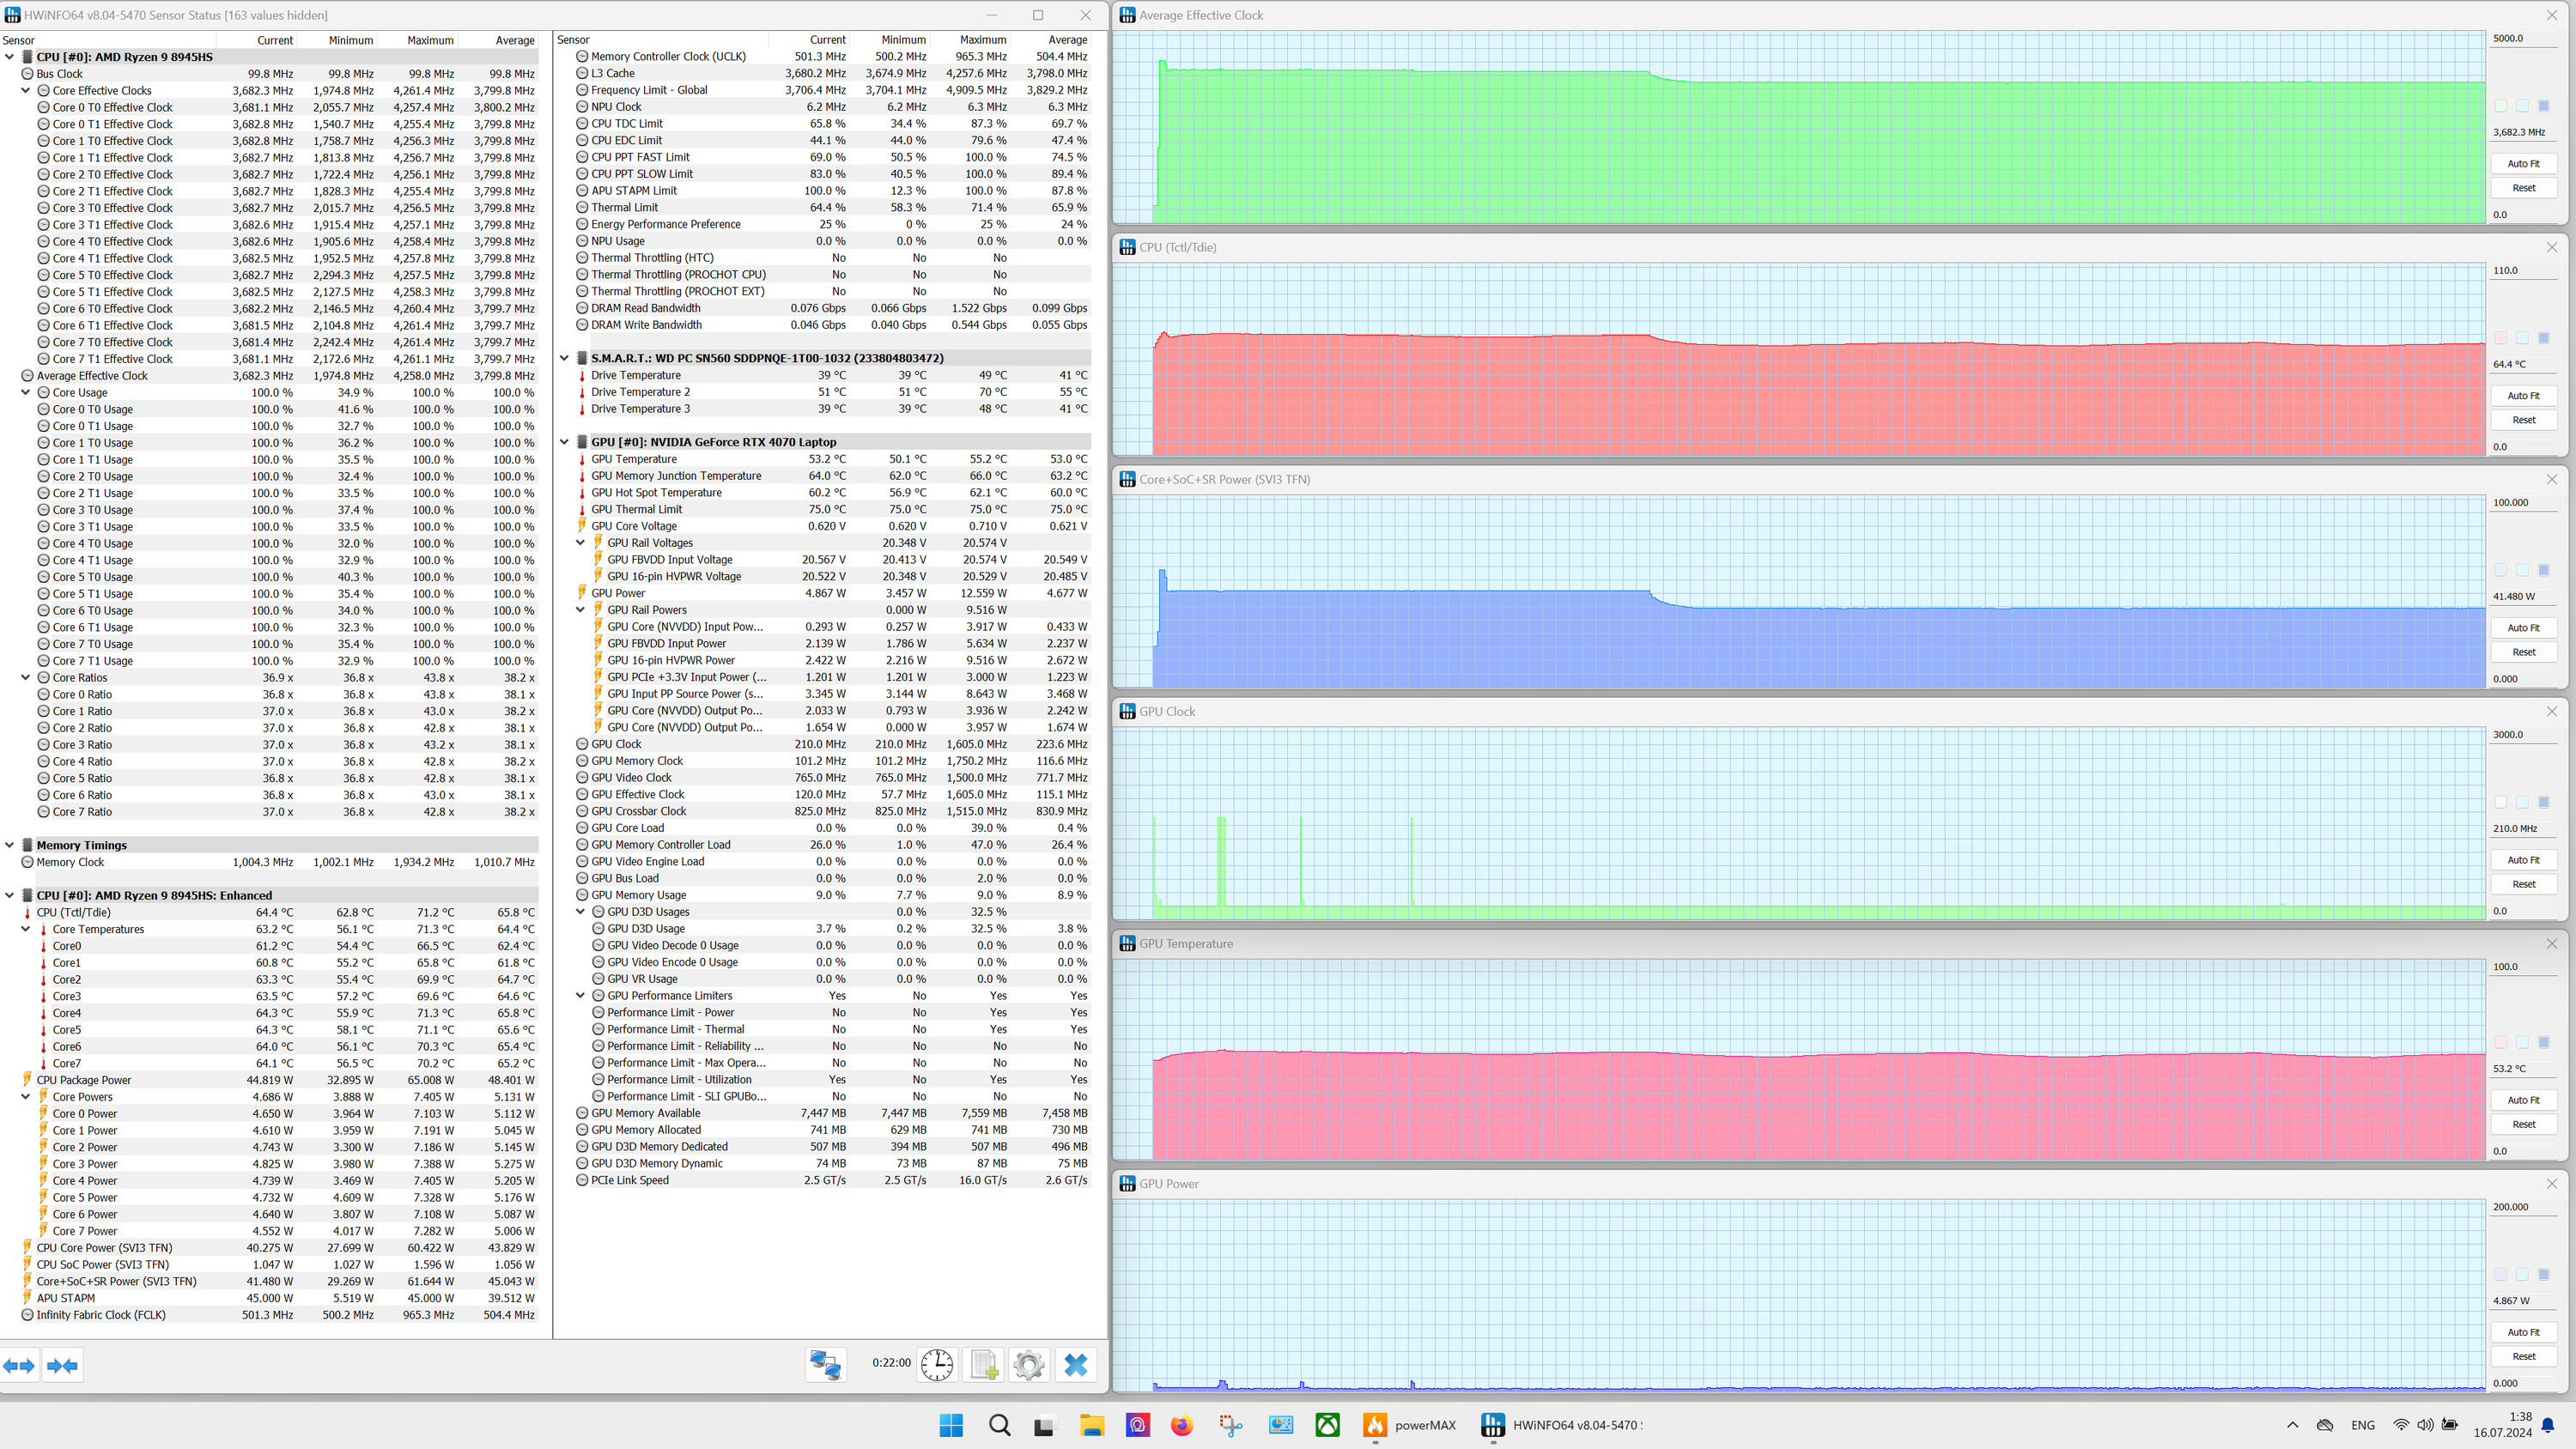
Task: Open Snipping Tool from the taskbar
Action: click(x=1231, y=1425)
